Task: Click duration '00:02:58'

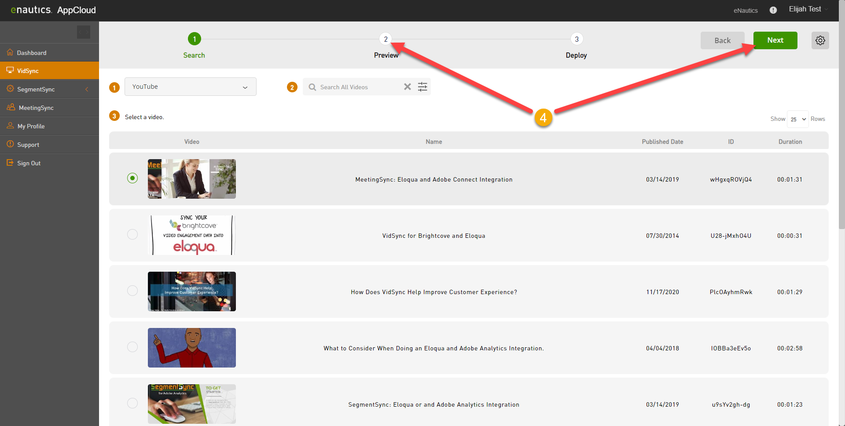Action: coord(790,348)
